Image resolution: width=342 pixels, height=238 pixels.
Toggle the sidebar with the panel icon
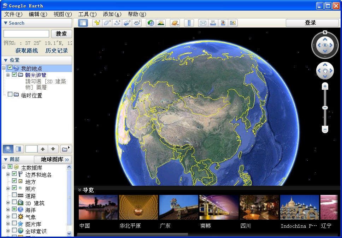point(83,23)
